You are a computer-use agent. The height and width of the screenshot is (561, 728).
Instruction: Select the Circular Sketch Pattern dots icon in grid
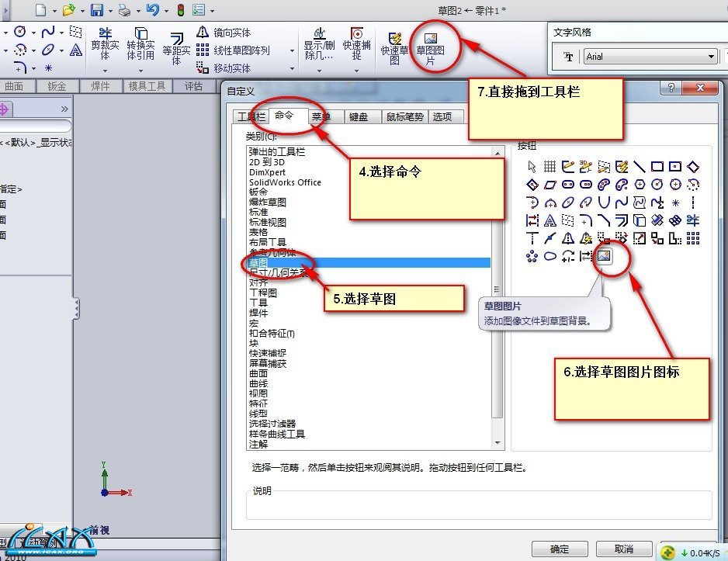(532, 256)
